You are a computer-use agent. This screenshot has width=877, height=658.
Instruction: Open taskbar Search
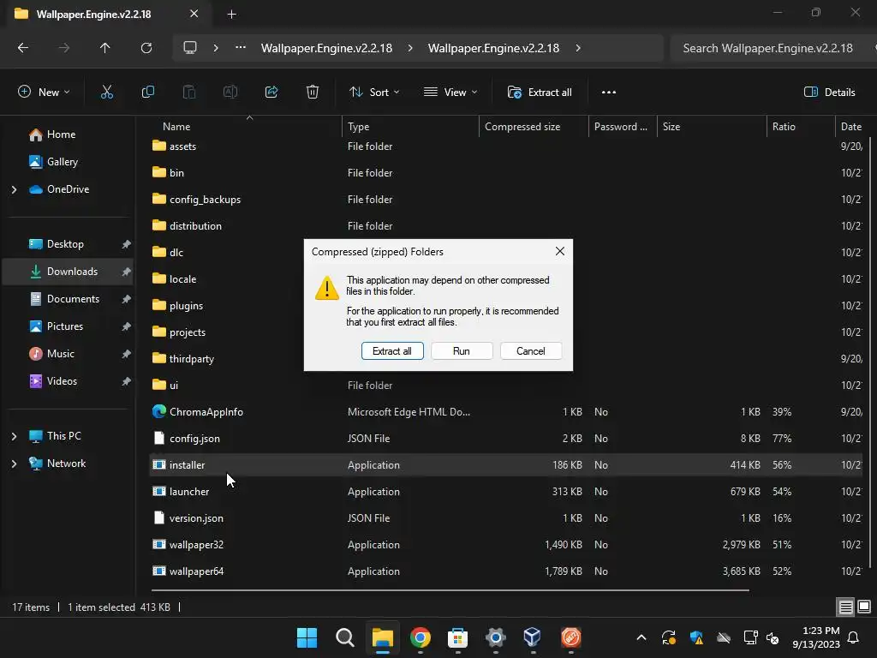pos(344,637)
